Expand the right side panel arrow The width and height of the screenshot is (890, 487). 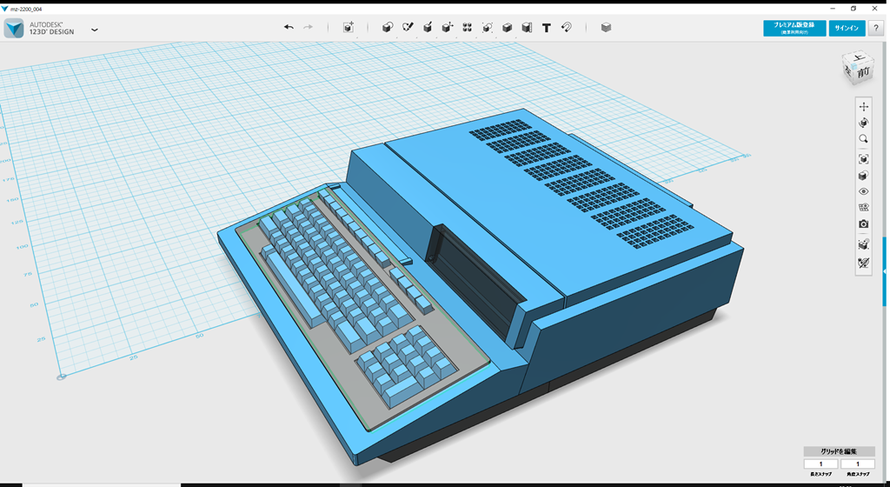[885, 271]
